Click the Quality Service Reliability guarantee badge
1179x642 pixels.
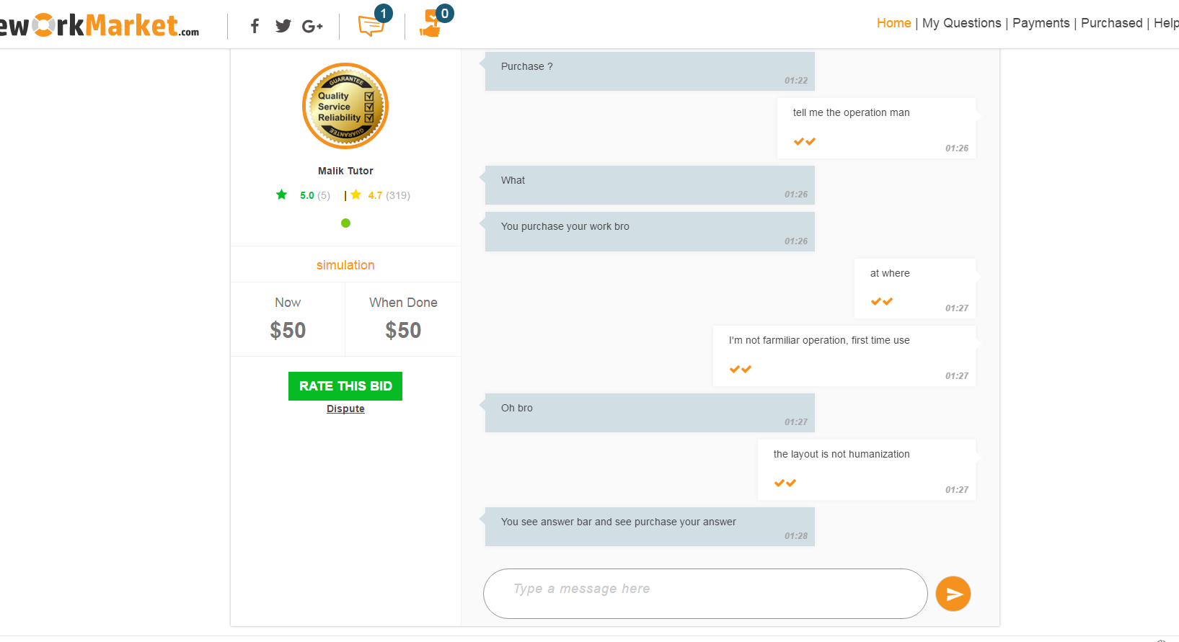coord(345,106)
